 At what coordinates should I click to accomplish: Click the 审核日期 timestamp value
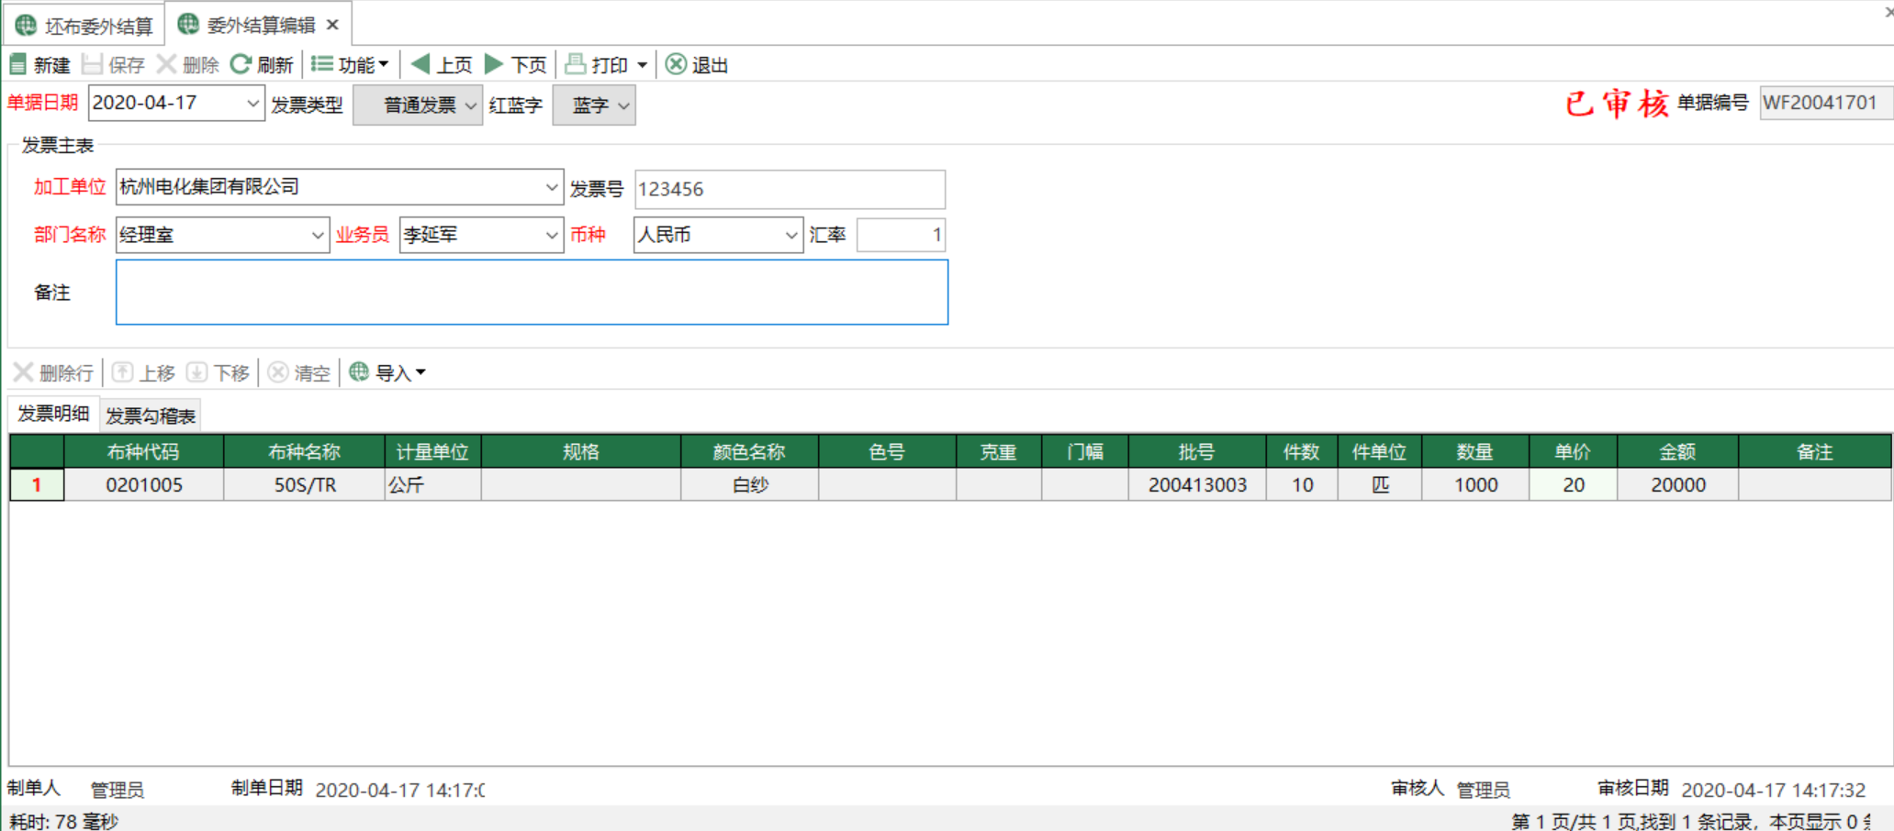pos(1773,790)
